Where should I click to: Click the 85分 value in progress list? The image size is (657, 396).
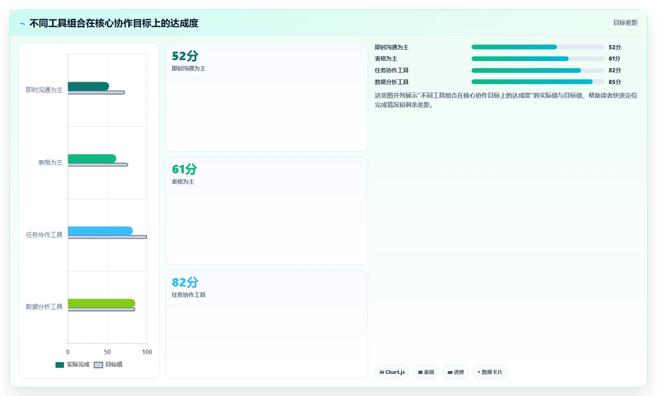(615, 82)
